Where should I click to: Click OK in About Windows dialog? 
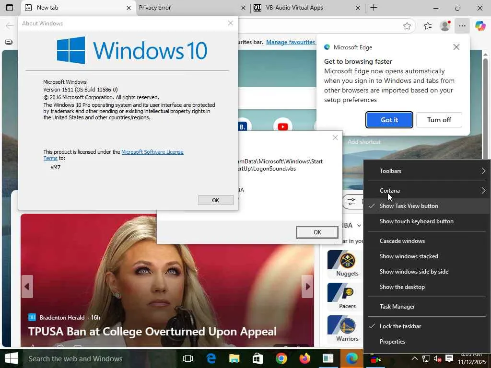click(216, 200)
